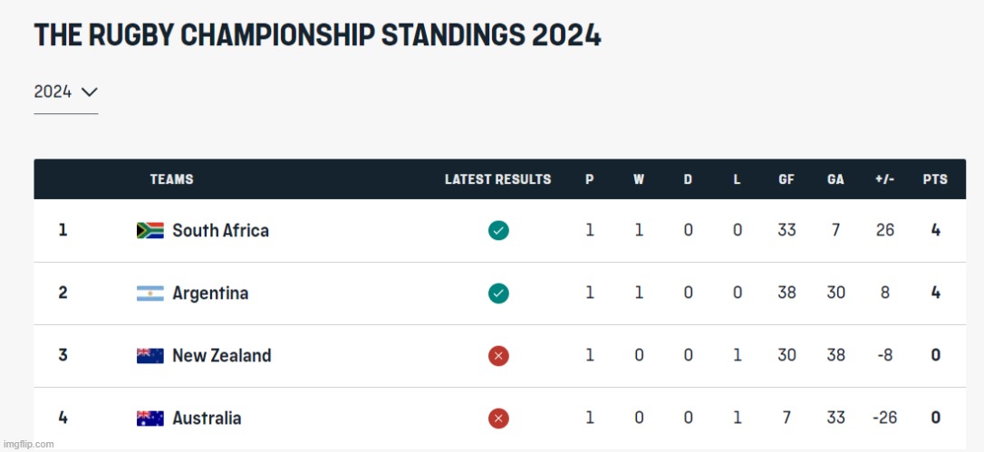Image resolution: width=984 pixels, height=452 pixels.
Task: Open the 2024 season dropdown
Action: [x=65, y=91]
